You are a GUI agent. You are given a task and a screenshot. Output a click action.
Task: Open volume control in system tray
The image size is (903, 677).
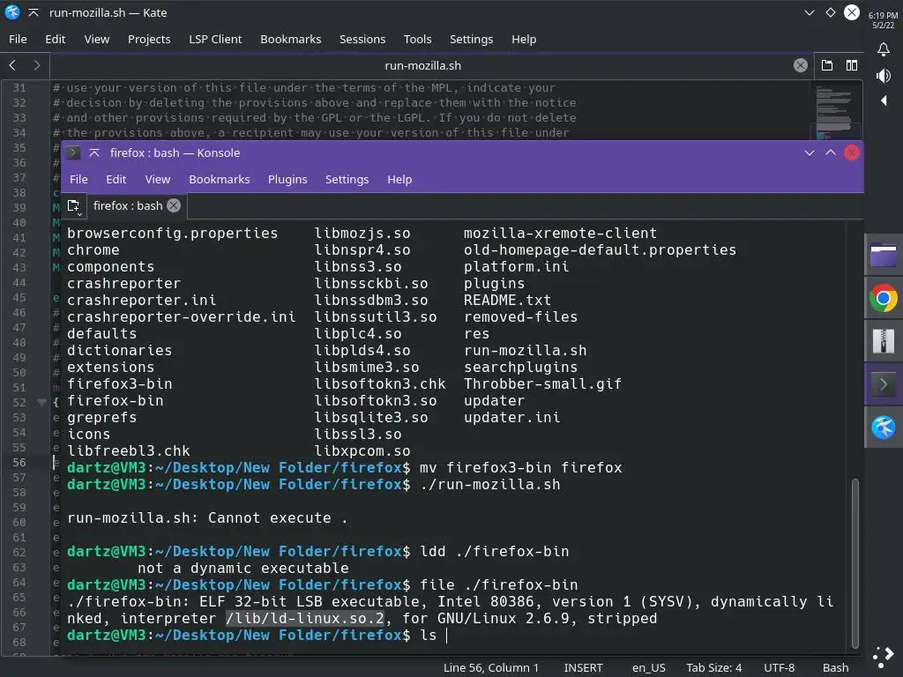coord(883,76)
